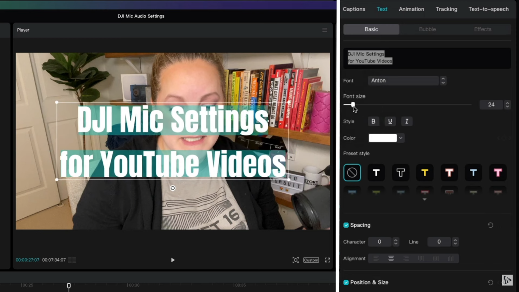Click the Character spacing input field
The height and width of the screenshot is (292, 519).
click(379, 242)
